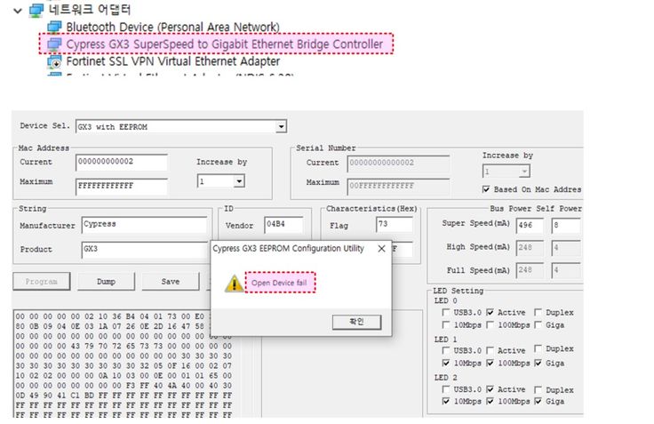The image size is (654, 424).
Task: Uncheck LED 2 Active checkbox
Action: coord(490,389)
